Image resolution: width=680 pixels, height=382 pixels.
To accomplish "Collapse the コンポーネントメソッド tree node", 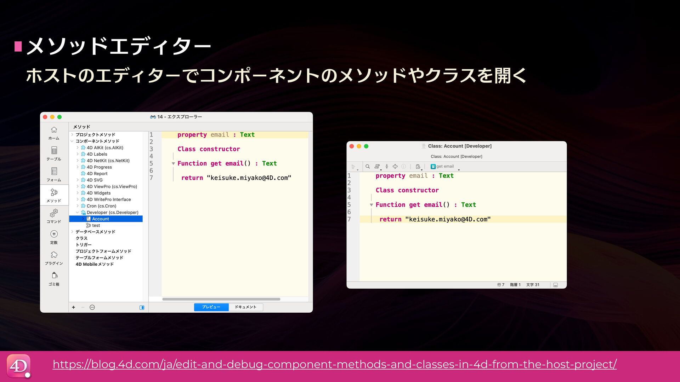I will coord(72,141).
